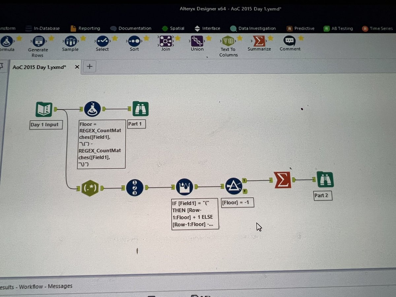Viewport: 396px width, 297px height.
Task: Switch to AoC 2015 Day 1.yxmd tab
Action: point(39,67)
